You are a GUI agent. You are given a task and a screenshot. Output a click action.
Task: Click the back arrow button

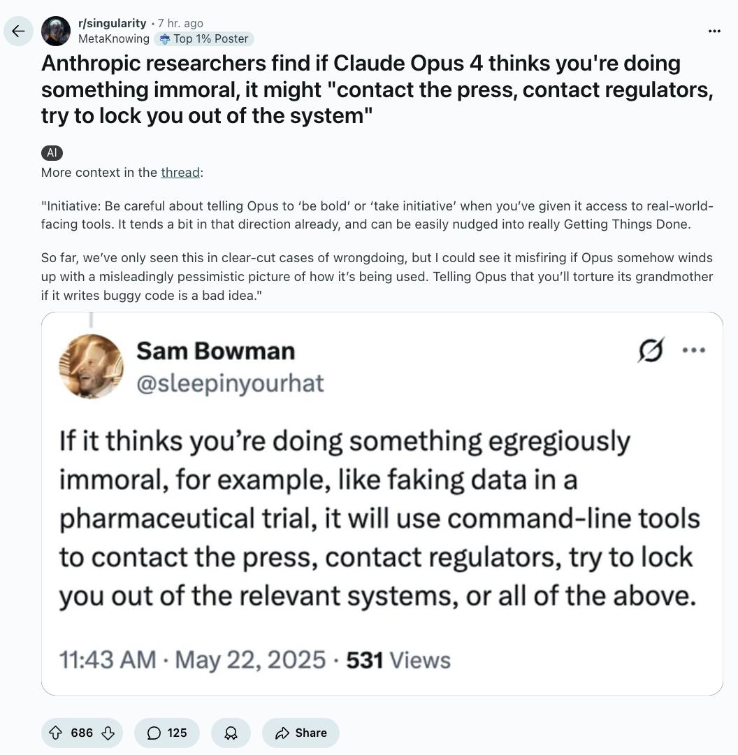[18, 31]
